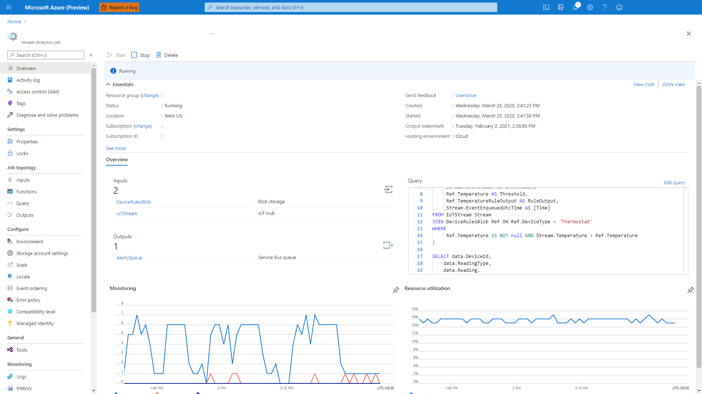Click JSON View link

pos(673,84)
